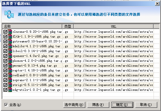Screen dimensions: 161x111
Task: Click the URL cell in the clucene row
Action: click(x=114, y=32)
